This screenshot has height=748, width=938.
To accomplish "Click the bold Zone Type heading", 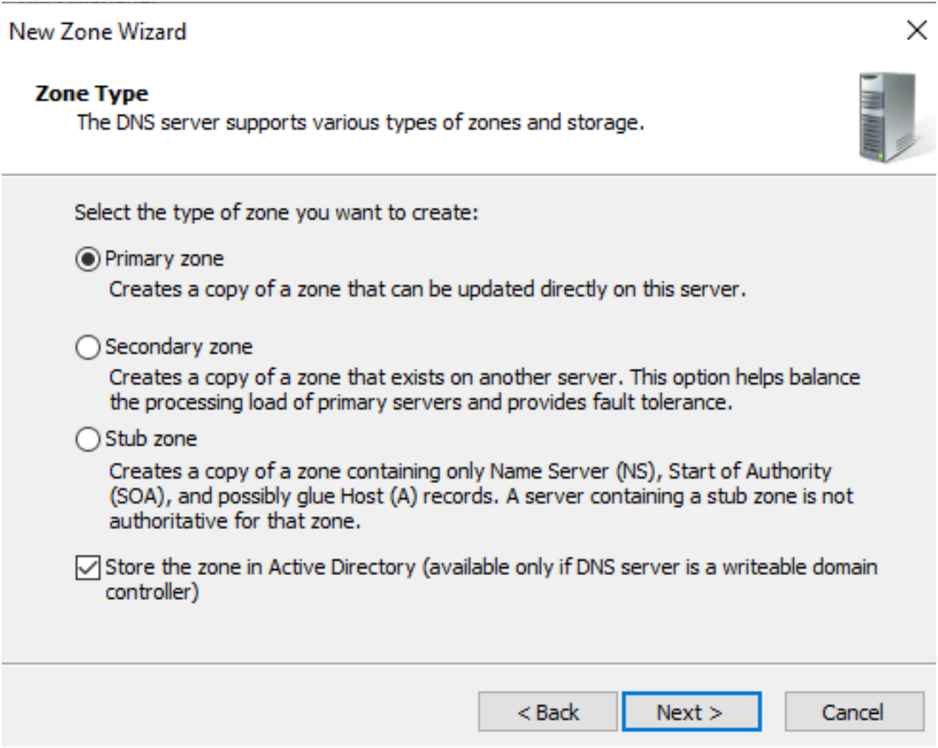I will (92, 94).
